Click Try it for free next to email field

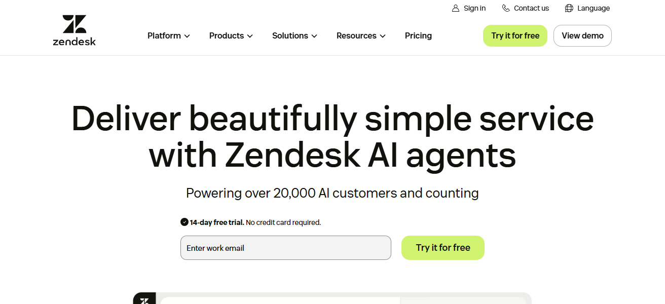[442, 248]
